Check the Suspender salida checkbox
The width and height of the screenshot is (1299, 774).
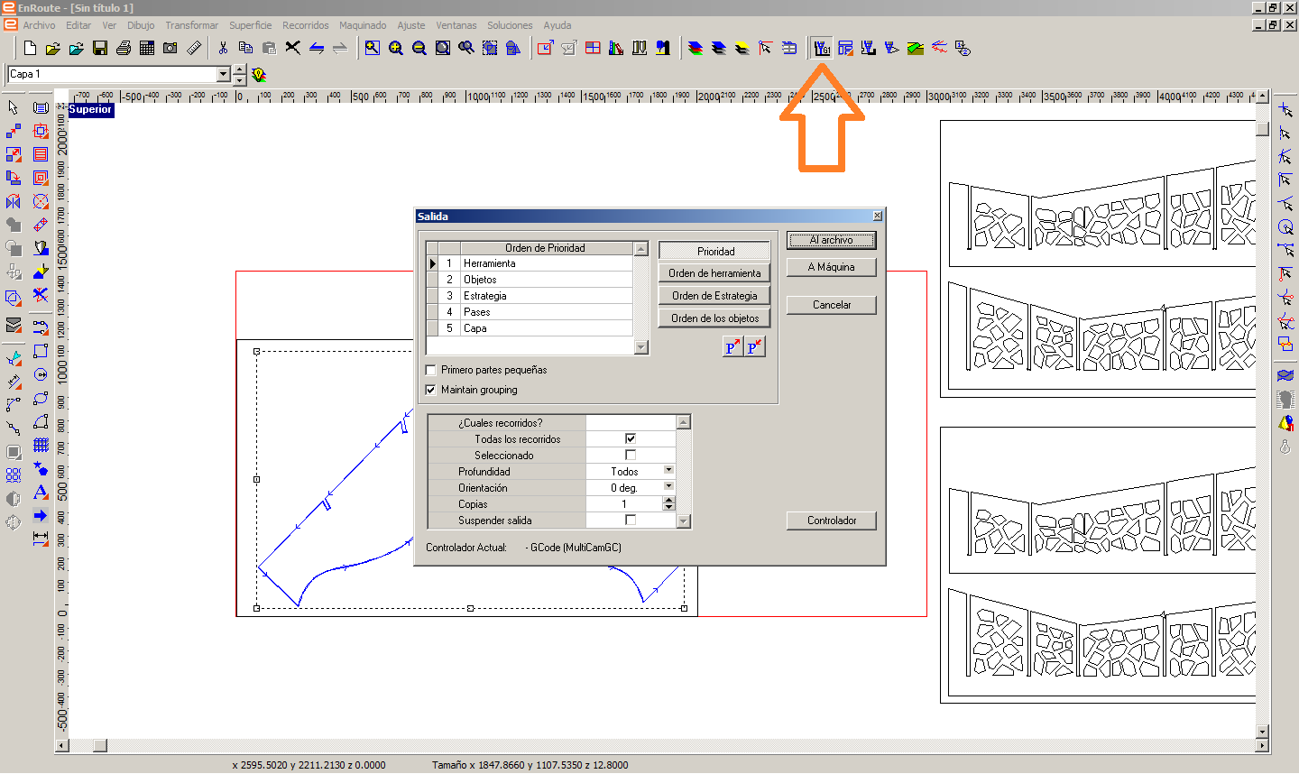click(631, 520)
